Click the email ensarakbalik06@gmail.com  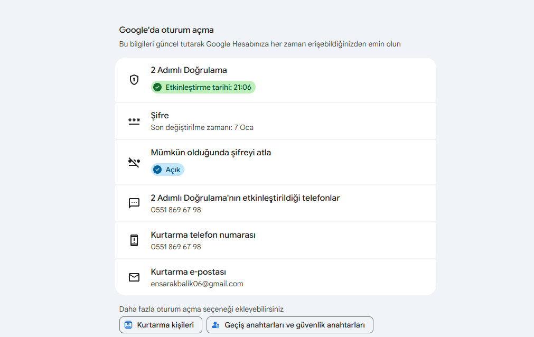[x=197, y=284]
